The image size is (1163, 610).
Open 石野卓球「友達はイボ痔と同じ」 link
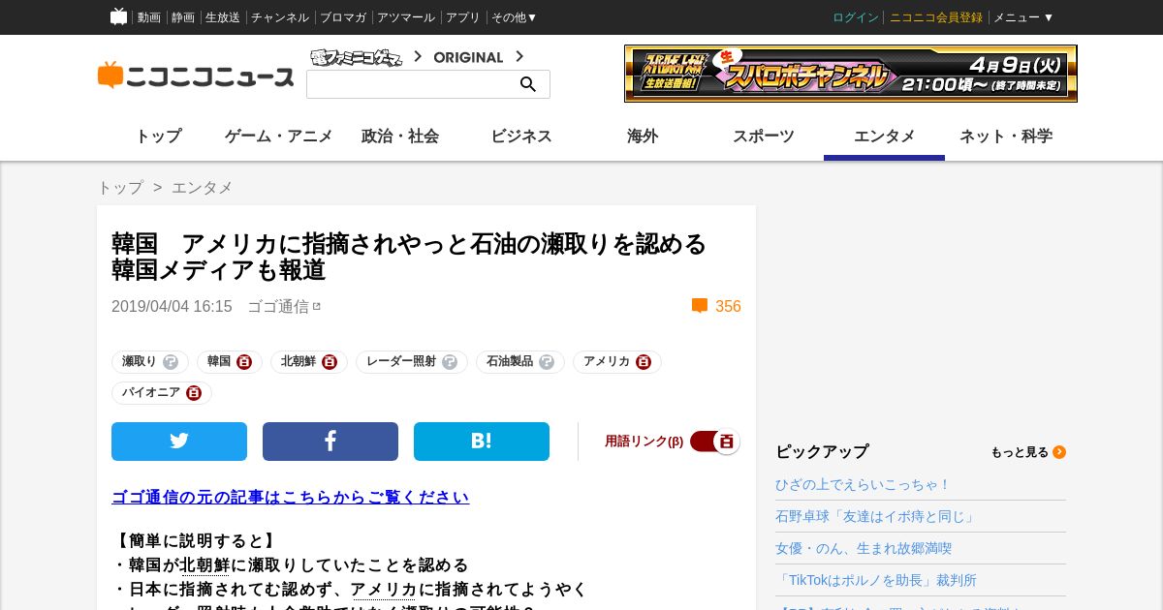[877, 516]
